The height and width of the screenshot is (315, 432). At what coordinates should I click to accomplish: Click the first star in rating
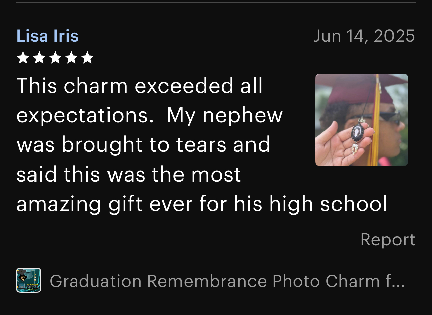tap(23, 58)
